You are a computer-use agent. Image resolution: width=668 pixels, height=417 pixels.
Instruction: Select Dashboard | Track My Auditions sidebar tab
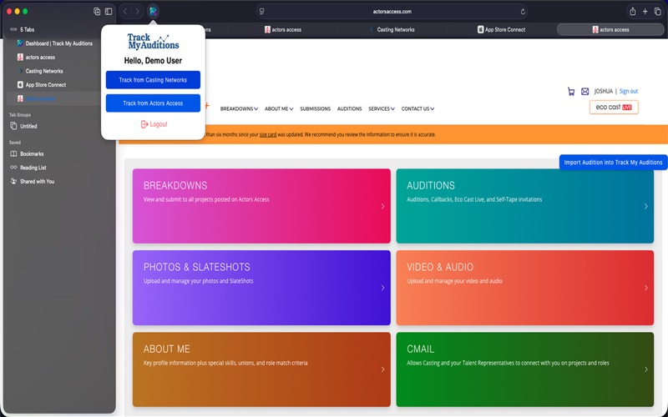54,43
